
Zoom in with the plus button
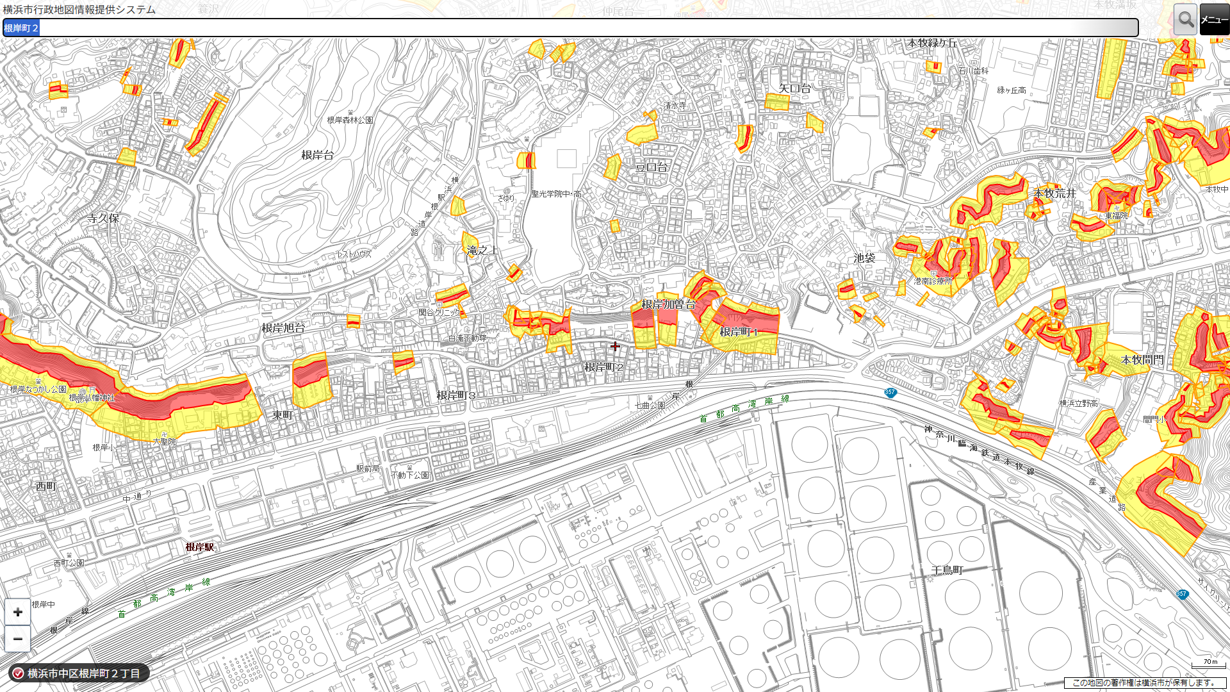pyautogui.click(x=18, y=612)
